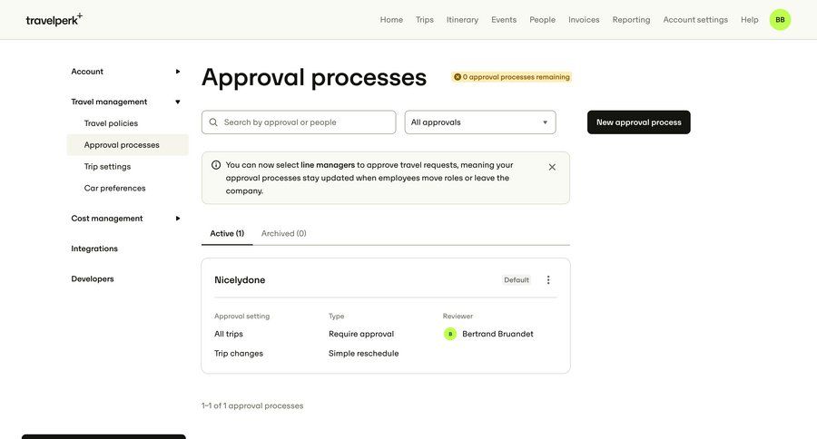Switch to the Archived (0) tab

[x=283, y=233]
